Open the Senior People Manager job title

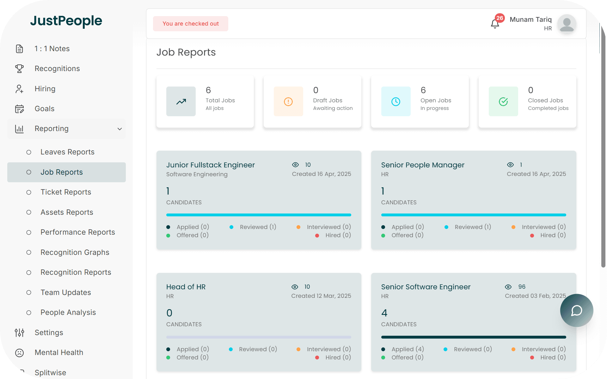(x=422, y=165)
